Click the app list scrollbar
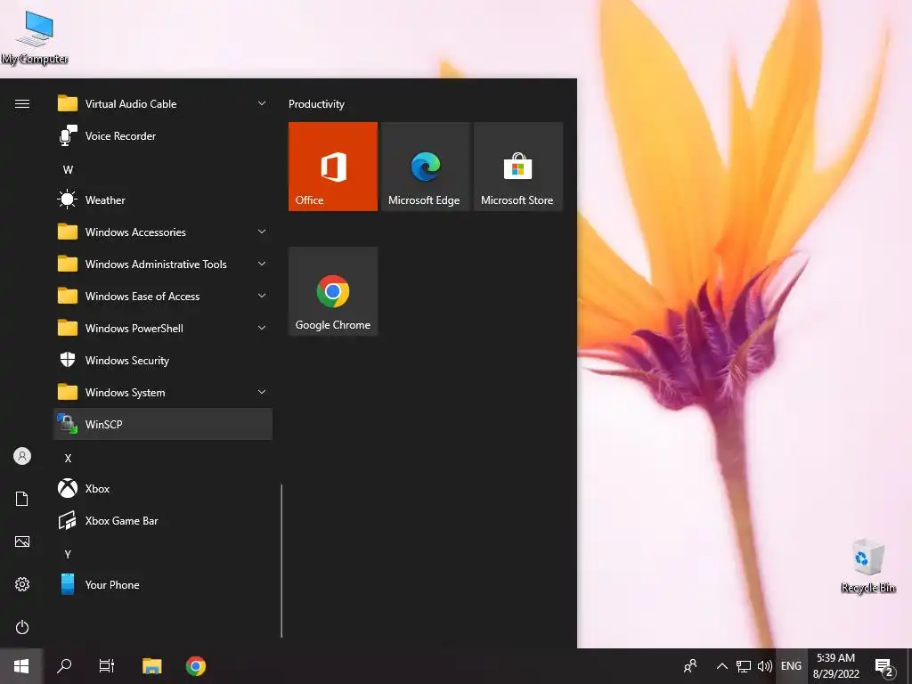This screenshot has width=912, height=684. pyautogui.click(x=281, y=561)
